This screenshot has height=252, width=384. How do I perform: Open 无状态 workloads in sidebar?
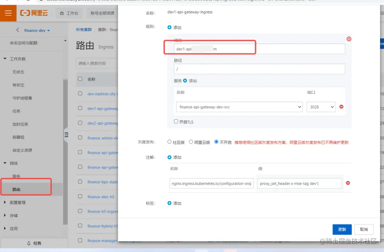(x=18, y=72)
